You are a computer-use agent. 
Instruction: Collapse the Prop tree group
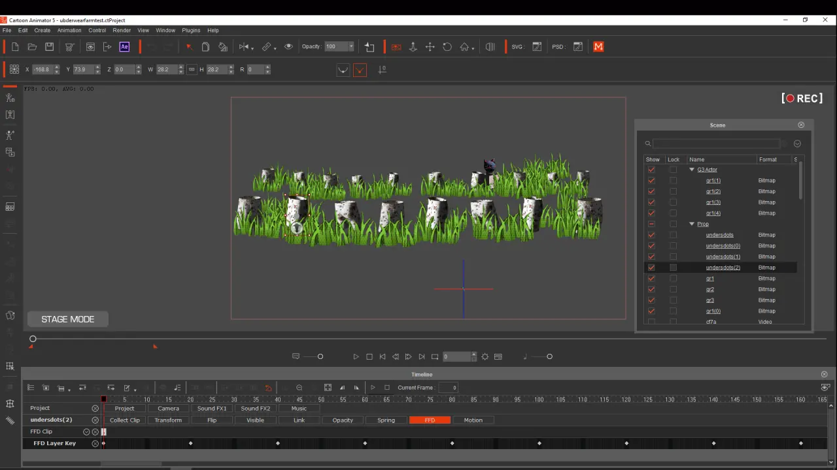(x=692, y=224)
